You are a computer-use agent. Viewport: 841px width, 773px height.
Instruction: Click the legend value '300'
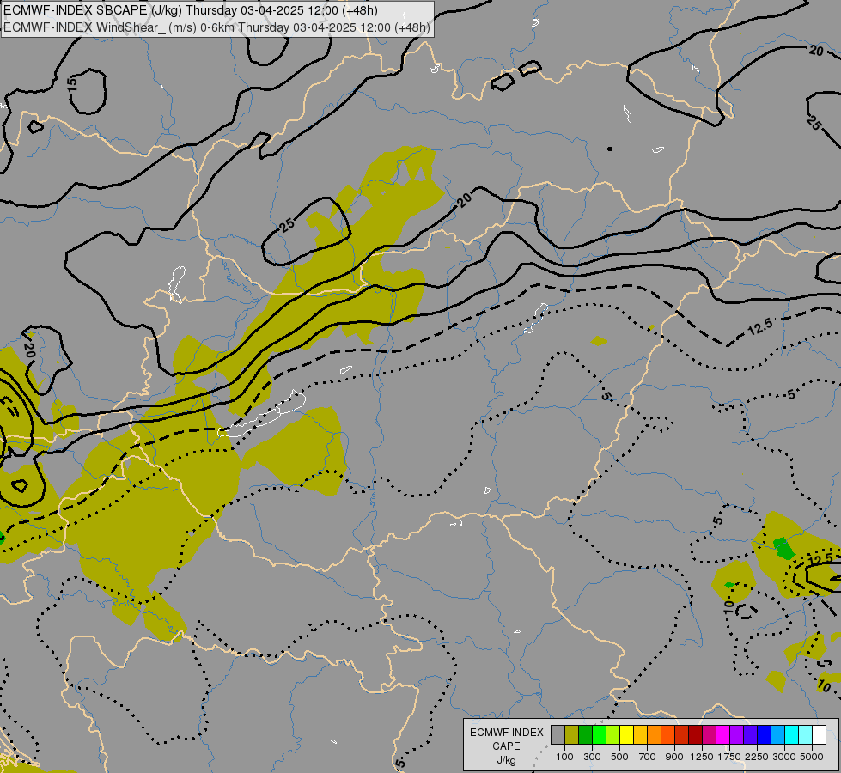pos(592,757)
